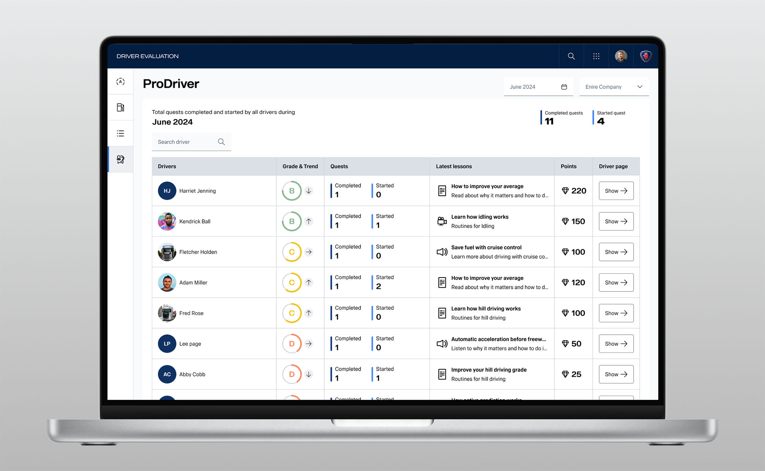
Task: Click Adam Miller's profile photo
Action: coord(167,282)
